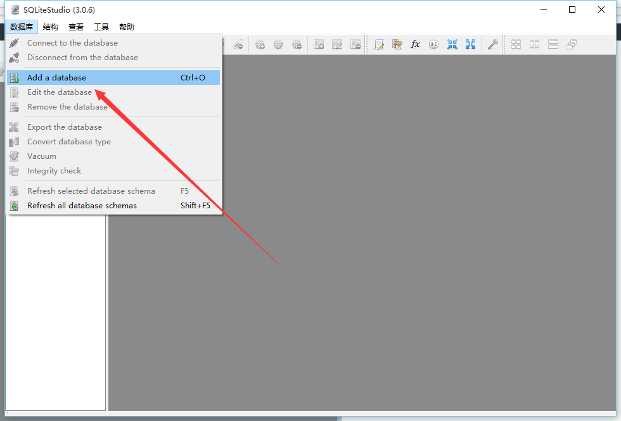Image resolution: width=621 pixels, height=421 pixels.
Task: Open the 结构 menu
Action: coord(50,27)
